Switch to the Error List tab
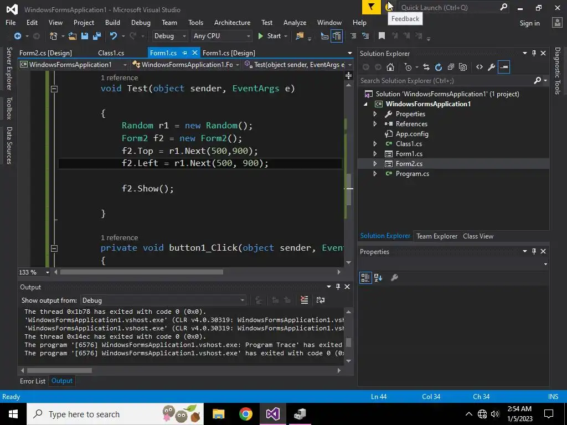 [33, 381]
